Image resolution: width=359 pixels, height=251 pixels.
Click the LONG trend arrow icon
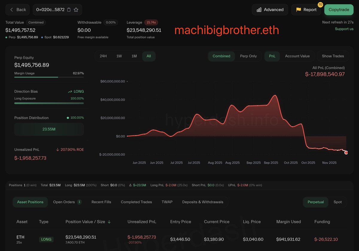click(70, 92)
